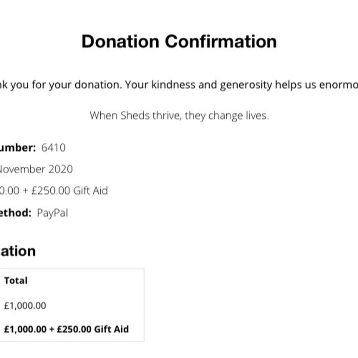Screen dimensions: 358x358
Task: Click the word 'Donation' in the title
Action: [120, 41]
